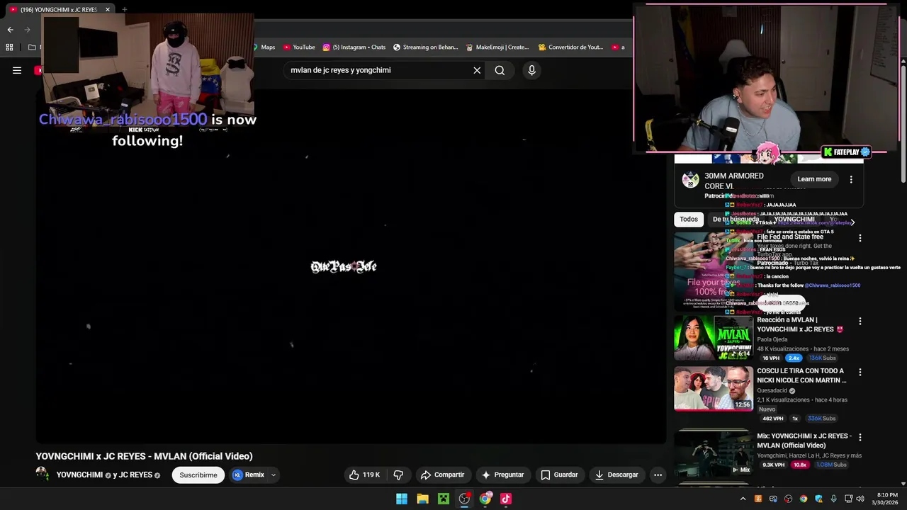
Task: Open a new browser tab with plus
Action: pos(125,10)
